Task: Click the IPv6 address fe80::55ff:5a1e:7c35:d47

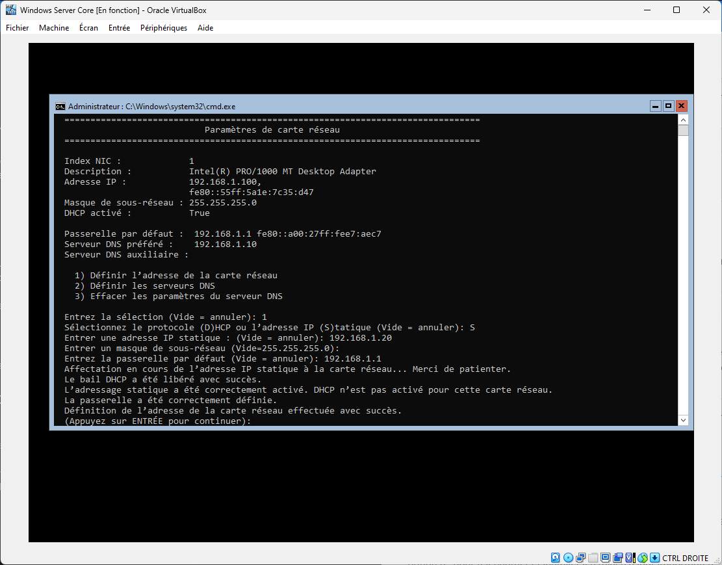Action: (x=251, y=192)
